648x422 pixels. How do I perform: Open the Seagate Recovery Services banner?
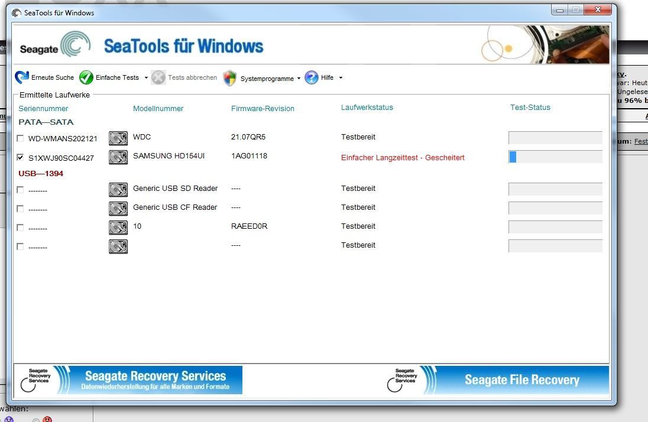pyautogui.click(x=128, y=380)
